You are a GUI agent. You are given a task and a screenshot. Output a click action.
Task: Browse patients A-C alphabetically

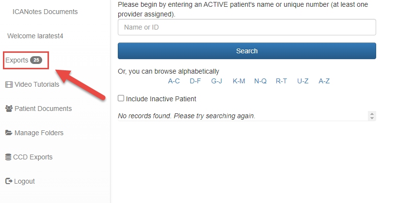coord(174,81)
